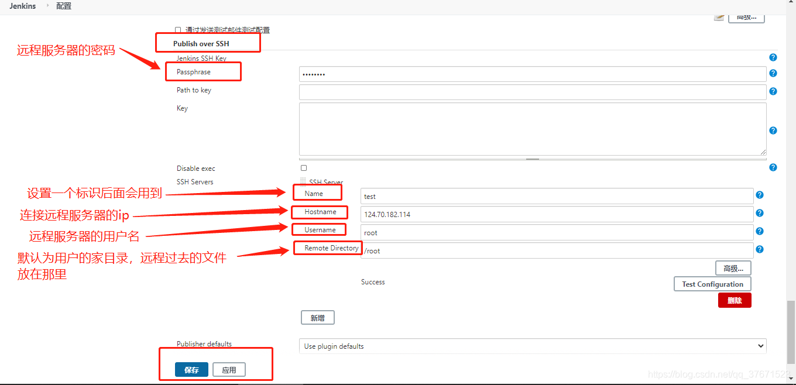Focus the Username field containing root
796x385 pixels.
click(x=557, y=232)
